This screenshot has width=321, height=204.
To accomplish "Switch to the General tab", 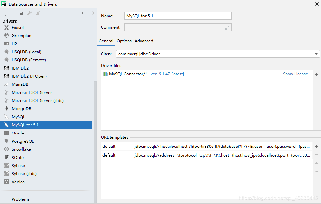I will 106,41.
